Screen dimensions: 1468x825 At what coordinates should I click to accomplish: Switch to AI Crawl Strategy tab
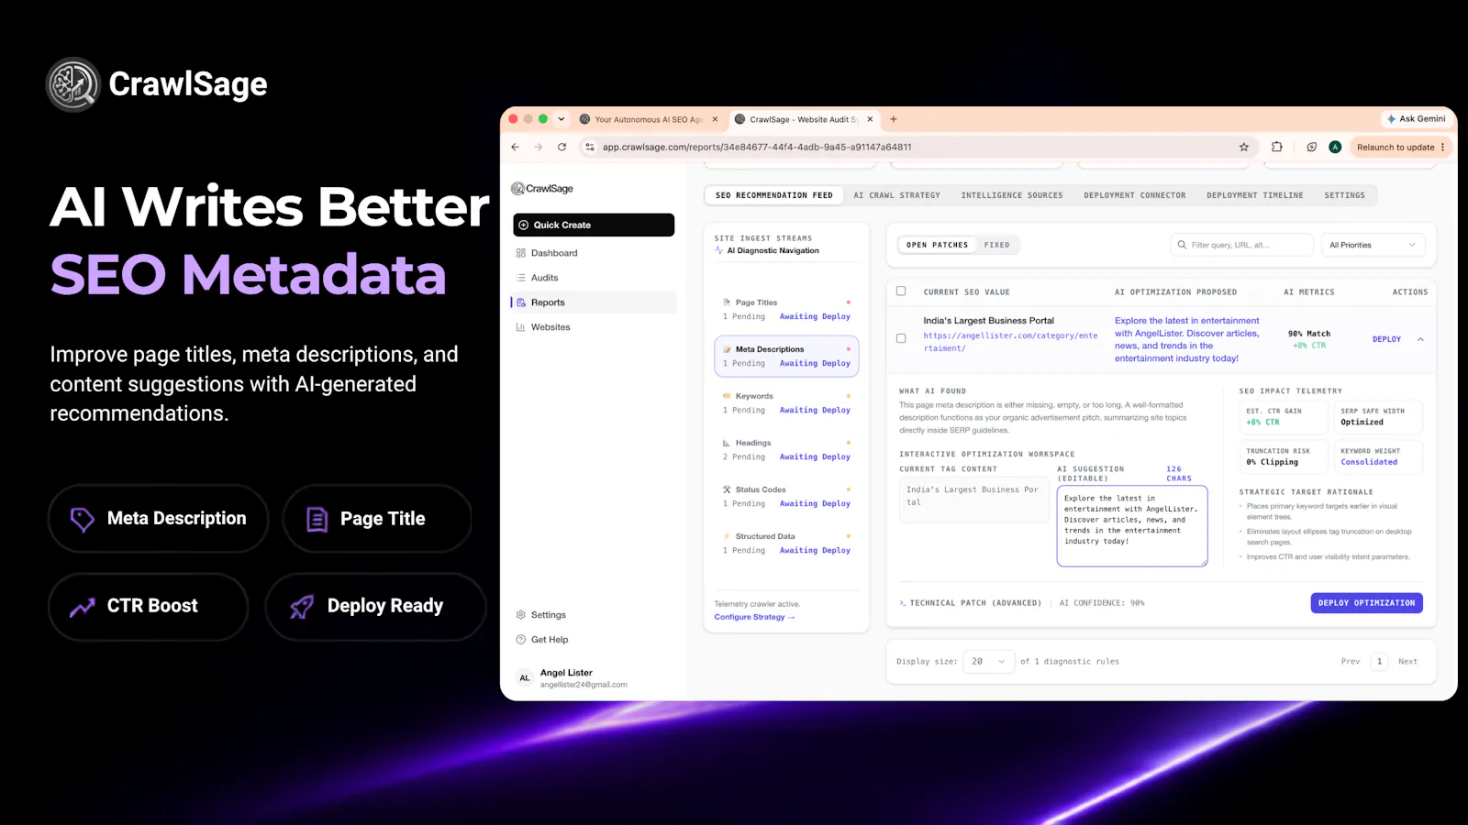click(896, 195)
